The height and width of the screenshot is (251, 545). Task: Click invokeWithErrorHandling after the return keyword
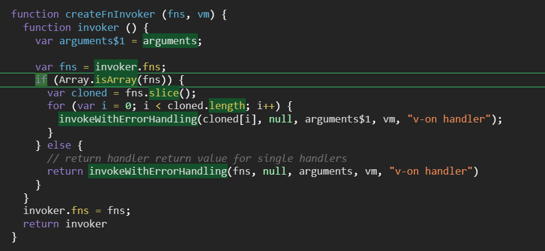(158, 171)
